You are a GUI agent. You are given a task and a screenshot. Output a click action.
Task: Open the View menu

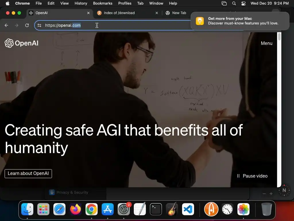coord(65,3)
